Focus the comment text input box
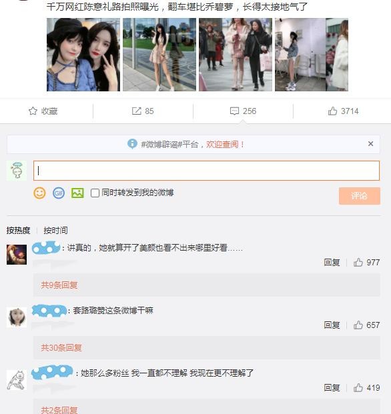This screenshot has width=391, height=414. click(206, 171)
